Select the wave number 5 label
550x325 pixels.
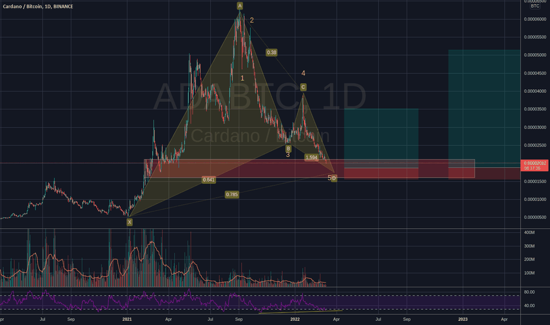329,178
